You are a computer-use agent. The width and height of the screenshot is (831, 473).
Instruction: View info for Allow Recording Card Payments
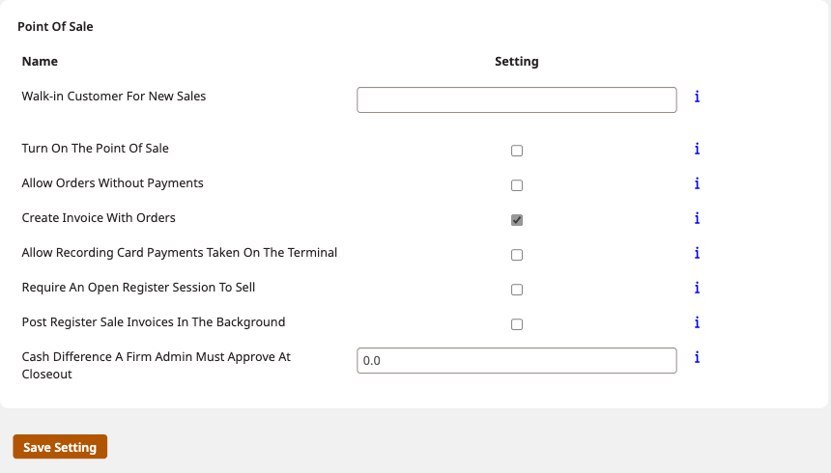click(697, 253)
